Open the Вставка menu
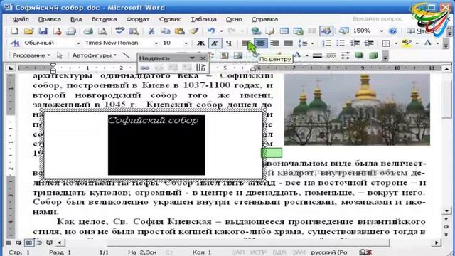 coord(105,19)
